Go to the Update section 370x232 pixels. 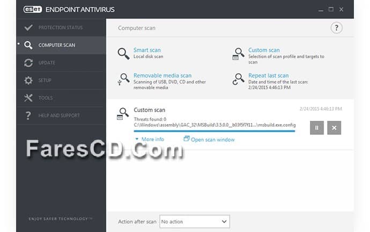(x=61, y=63)
